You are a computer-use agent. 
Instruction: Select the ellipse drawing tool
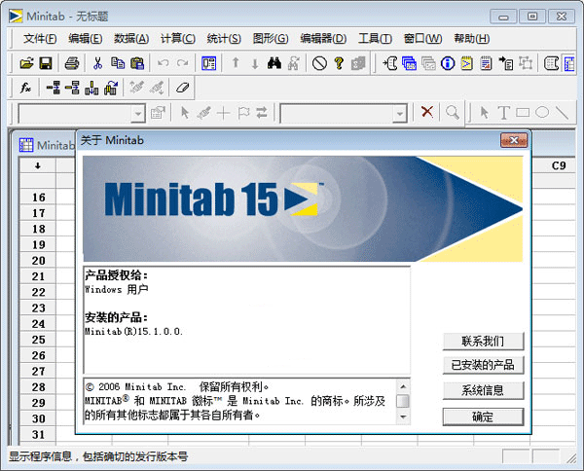point(542,112)
